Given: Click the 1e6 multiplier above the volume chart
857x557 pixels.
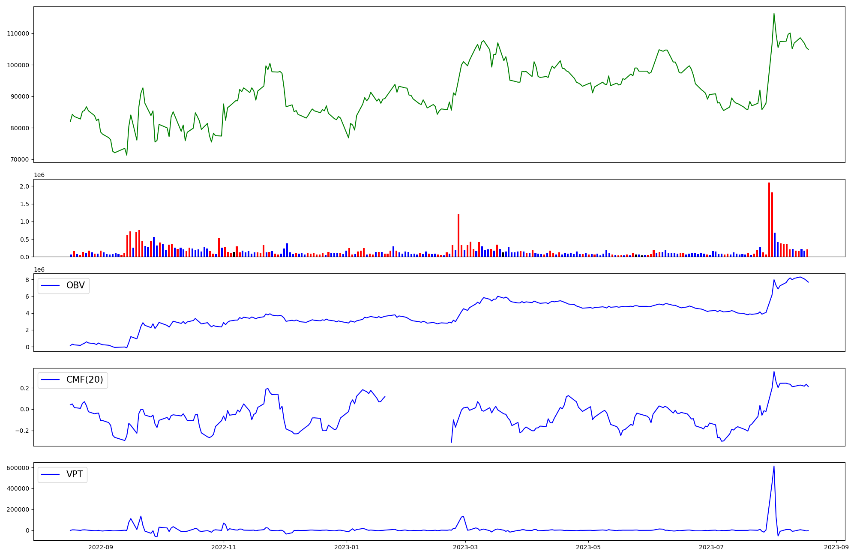Looking at the screenshot, I should 39,175.
